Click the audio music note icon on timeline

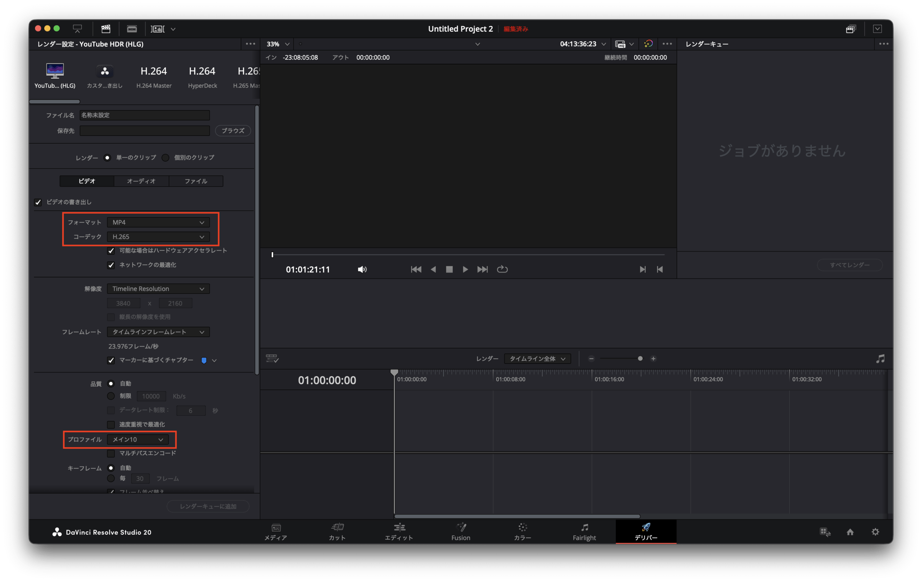[880, 359]
